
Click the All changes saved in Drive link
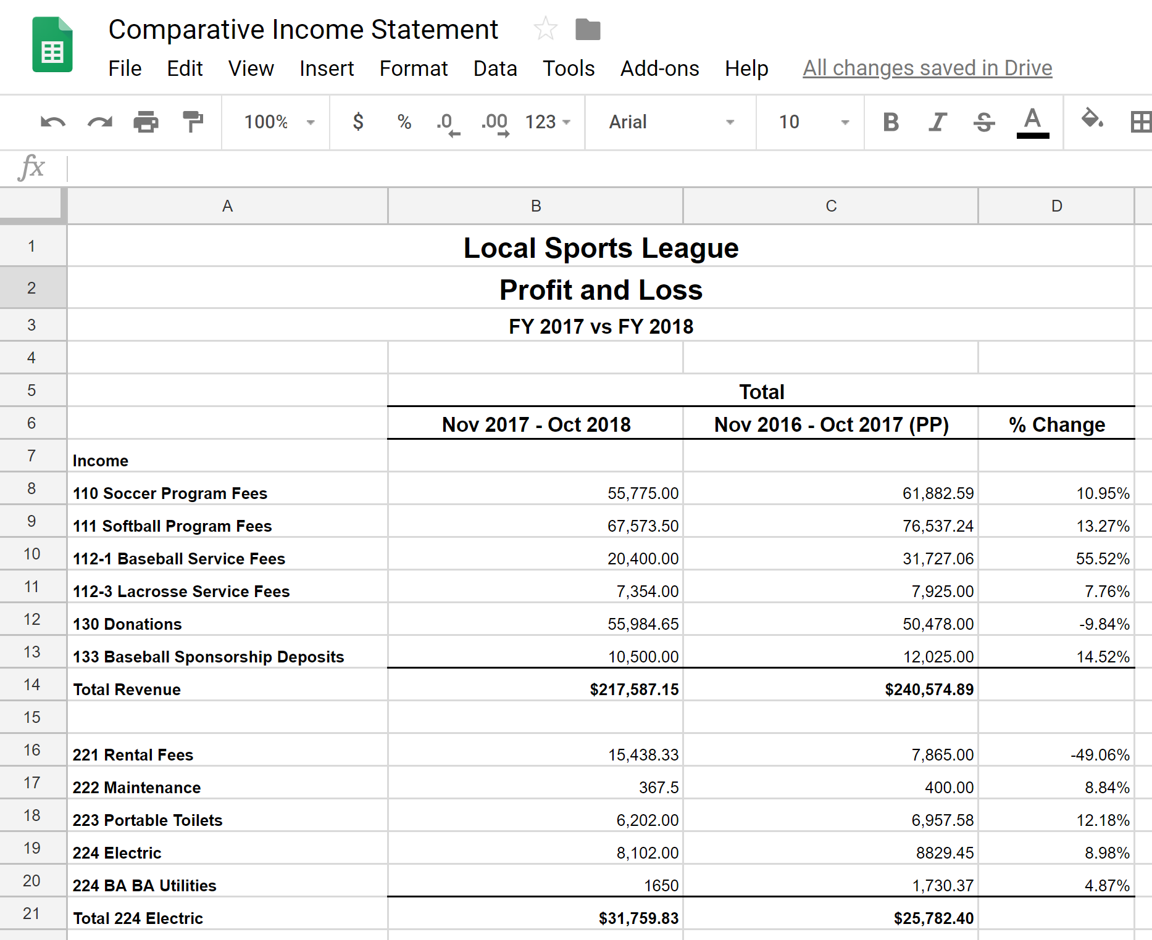(927, 68)
